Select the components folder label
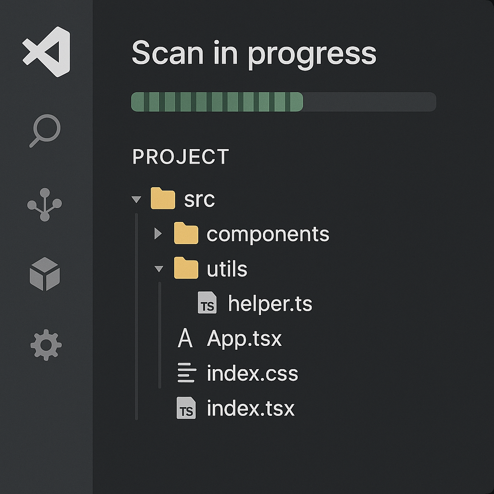494x494 pixels. click(268, 234)
